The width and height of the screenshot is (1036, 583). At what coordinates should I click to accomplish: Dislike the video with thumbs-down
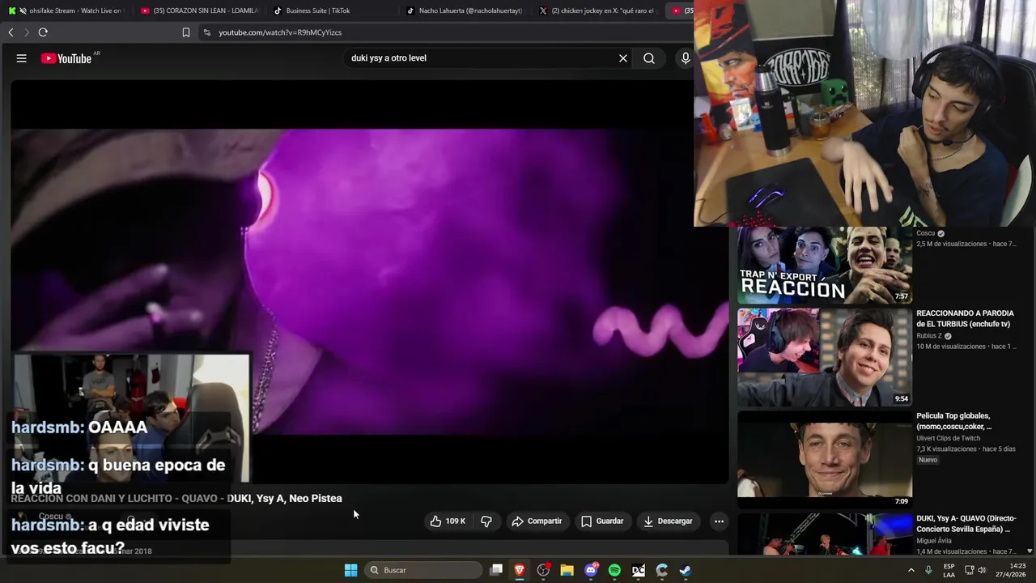(x=486, y=521)
